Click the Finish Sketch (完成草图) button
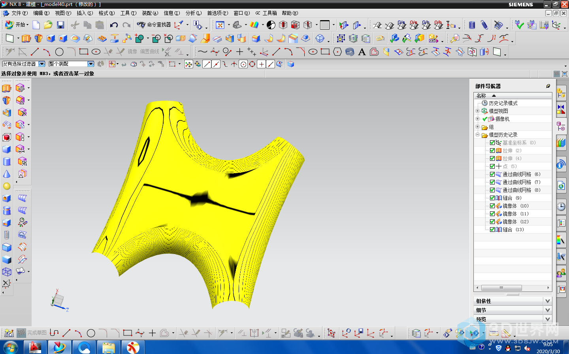The width and height of the screenshot is (569, 354). pyautogui.click(x=32, y=333)
